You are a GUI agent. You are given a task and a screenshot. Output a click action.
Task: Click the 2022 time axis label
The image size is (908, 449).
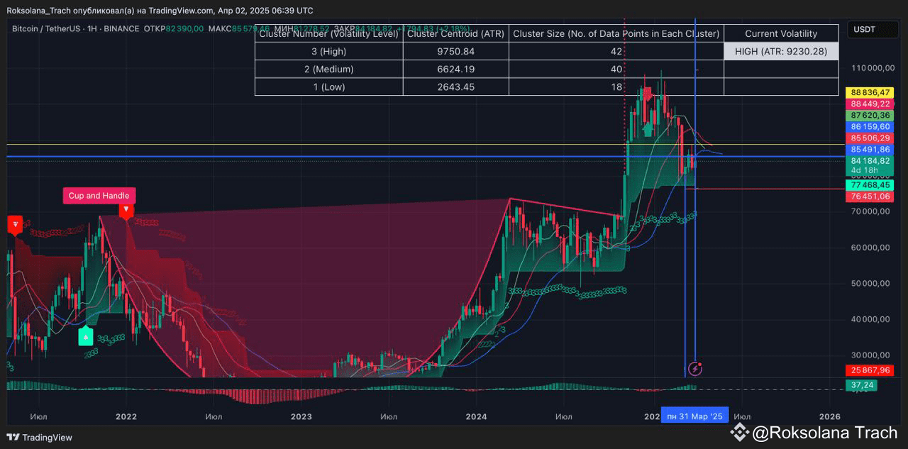[x=126, y=416]
